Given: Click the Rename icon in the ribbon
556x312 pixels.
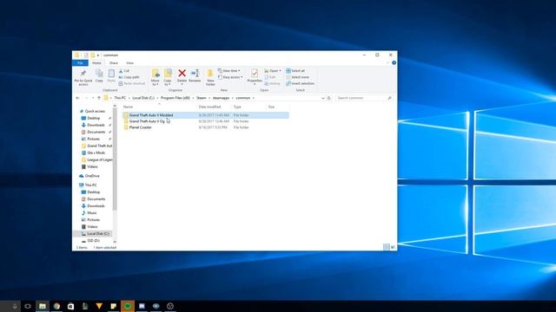Looking at the screenshot, I should (195, 73).
